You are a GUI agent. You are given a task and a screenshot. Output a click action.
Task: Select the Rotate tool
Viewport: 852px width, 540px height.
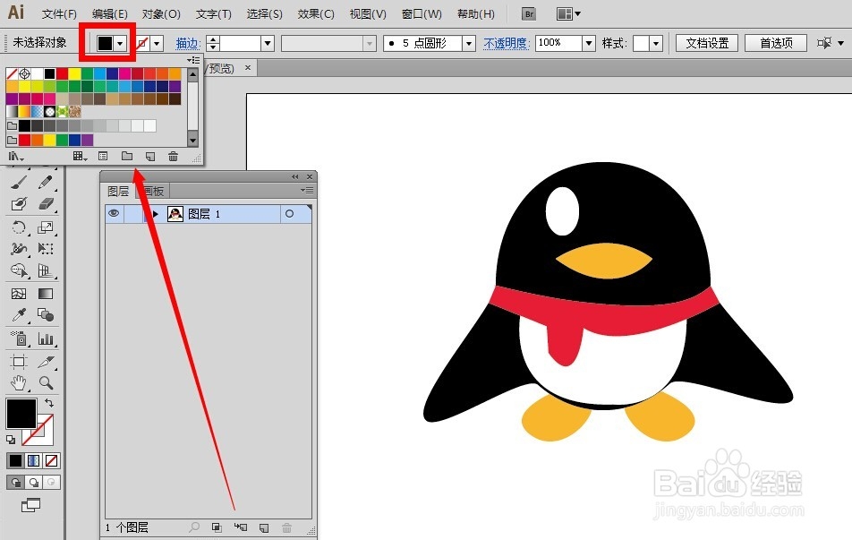19,227
